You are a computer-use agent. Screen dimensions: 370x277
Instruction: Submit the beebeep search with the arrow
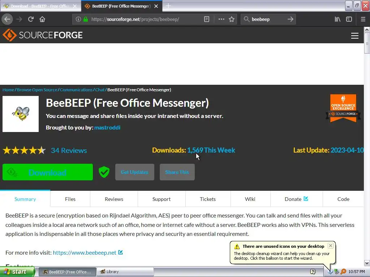click(291, 19)
